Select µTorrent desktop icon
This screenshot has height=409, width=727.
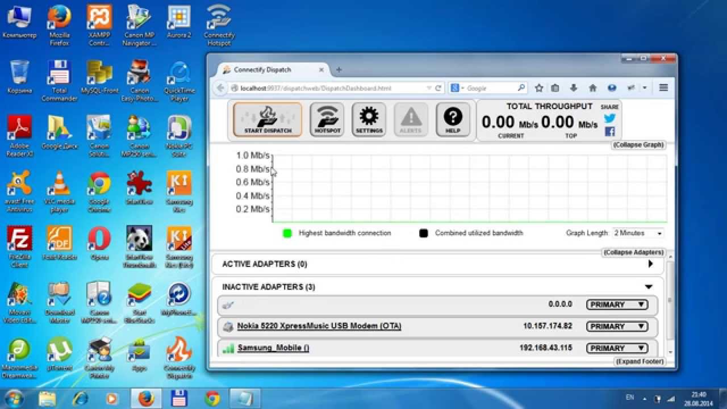click(59, 355)
